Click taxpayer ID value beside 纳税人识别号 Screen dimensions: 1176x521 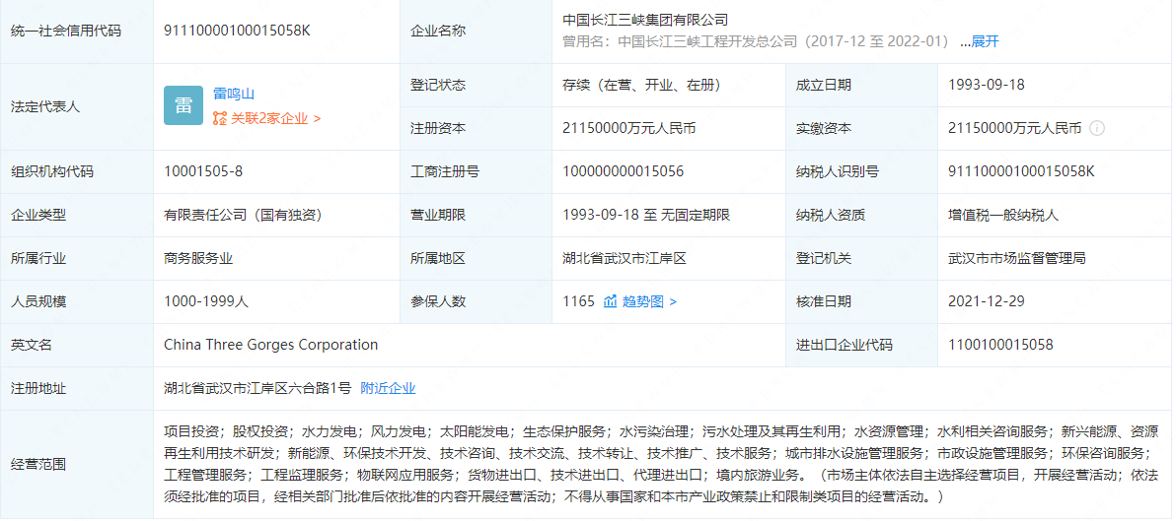click(x=1021, y=172)
